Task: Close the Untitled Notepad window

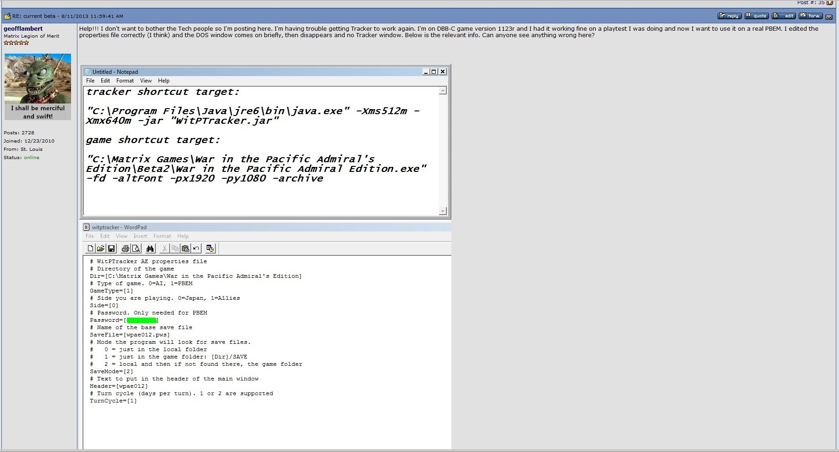Action: point(443,72)
